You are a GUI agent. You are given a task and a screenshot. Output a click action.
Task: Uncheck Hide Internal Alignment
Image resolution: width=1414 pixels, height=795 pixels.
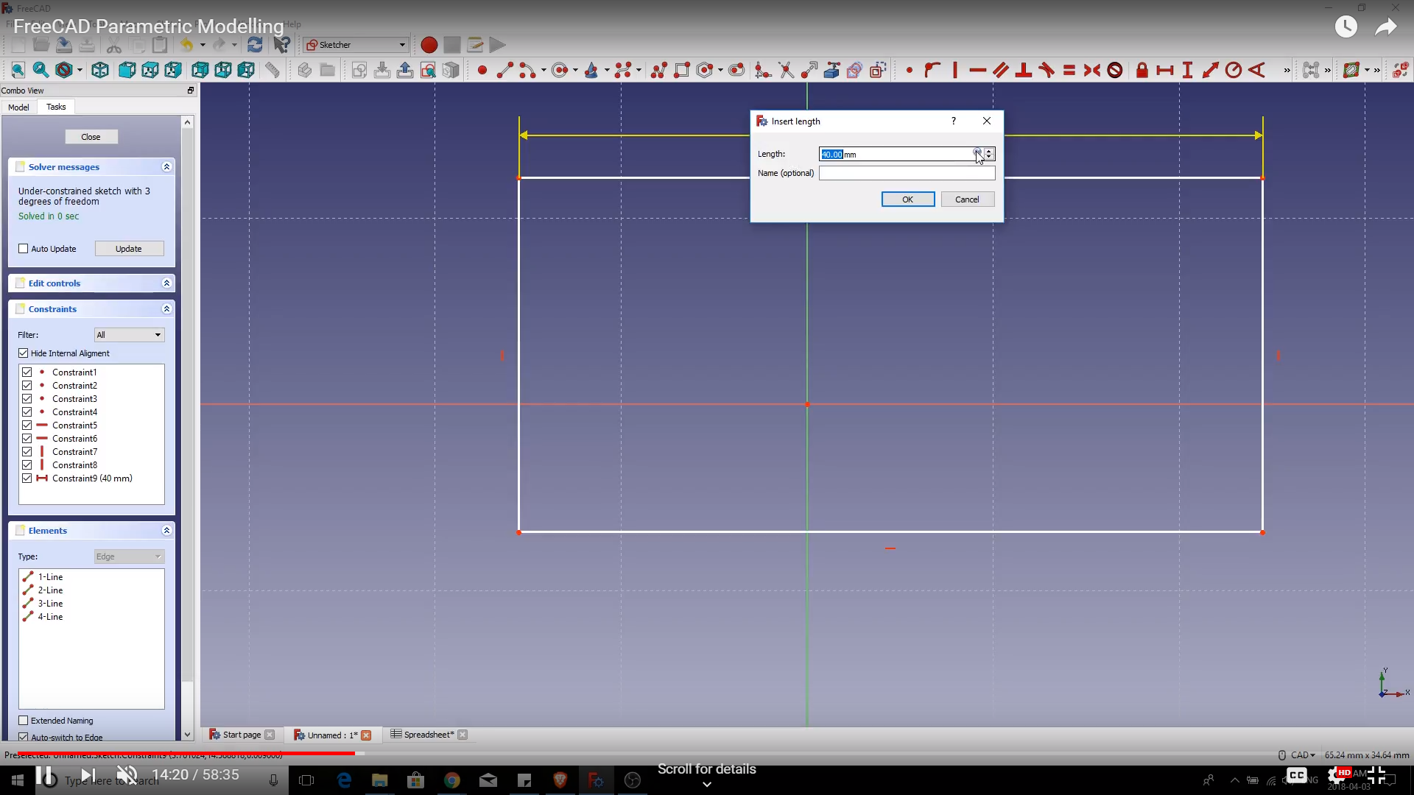[24, 353]
